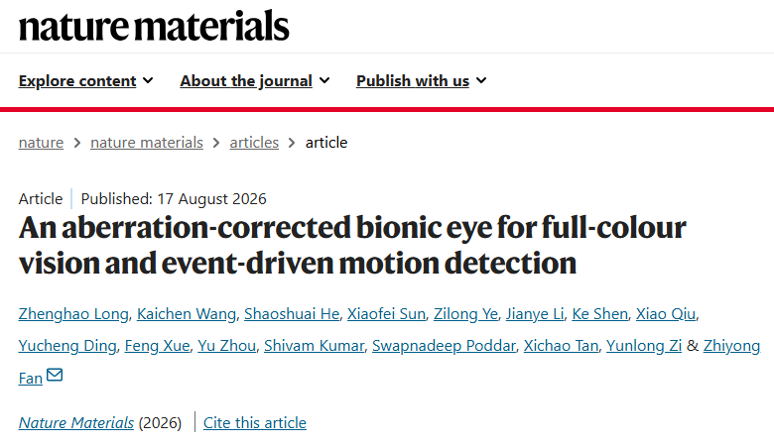Click the email envelope icon beside Fan
The image size is (774, 446).
click(x=55, y=375)
